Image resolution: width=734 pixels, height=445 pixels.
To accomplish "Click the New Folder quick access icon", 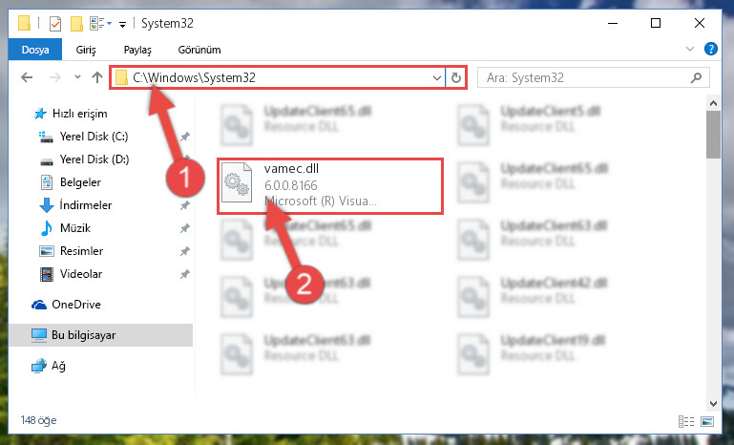I will [x=76, y=24].
